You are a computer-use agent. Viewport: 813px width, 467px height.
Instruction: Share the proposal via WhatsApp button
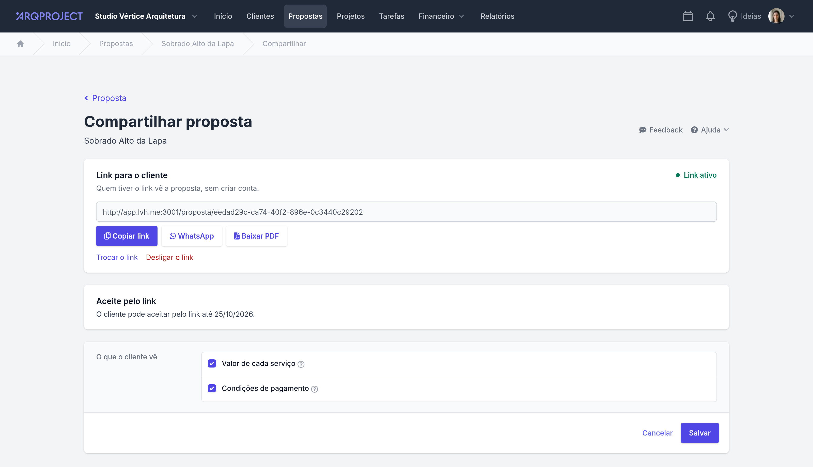192,236
